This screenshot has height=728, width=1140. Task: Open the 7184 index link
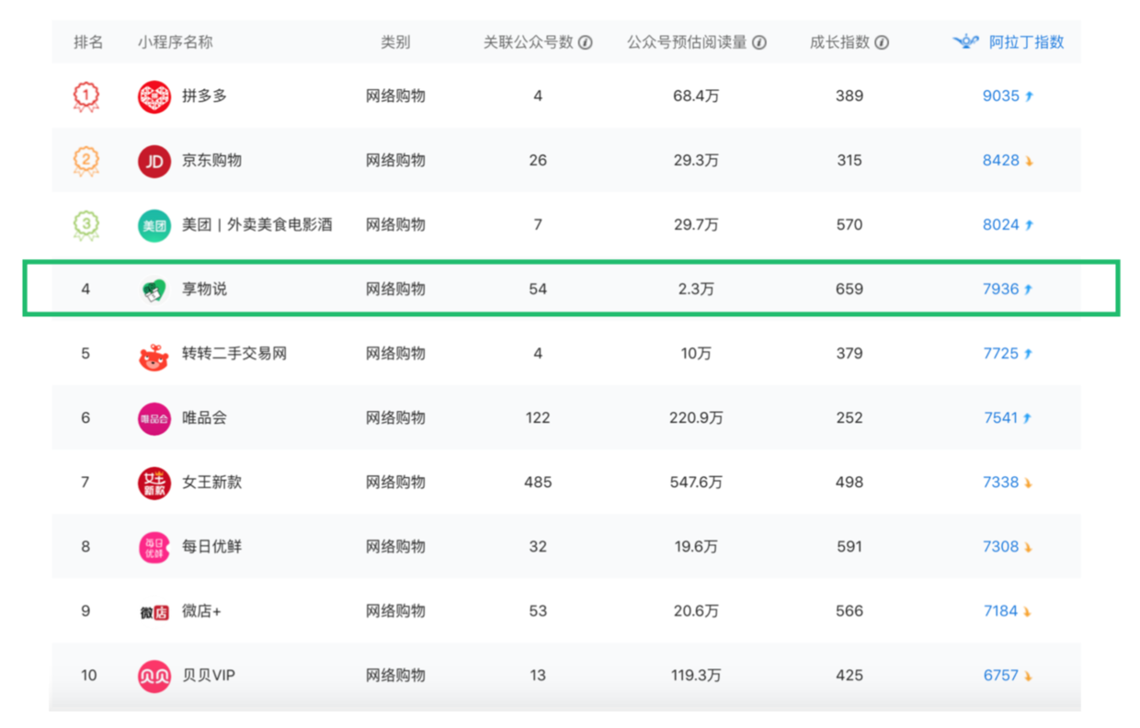pos(1000,610)
